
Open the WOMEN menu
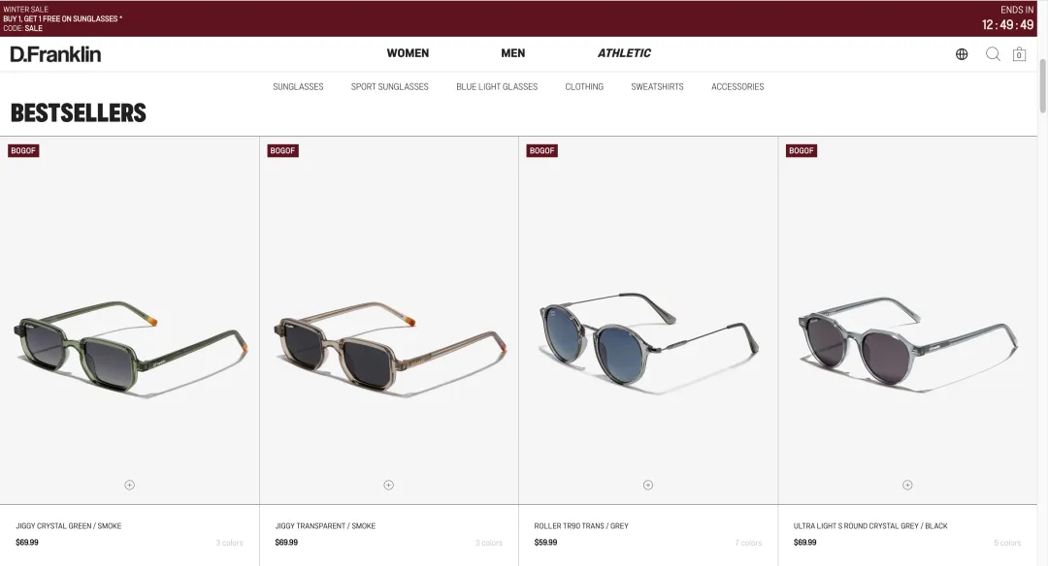tap(408, 53)
